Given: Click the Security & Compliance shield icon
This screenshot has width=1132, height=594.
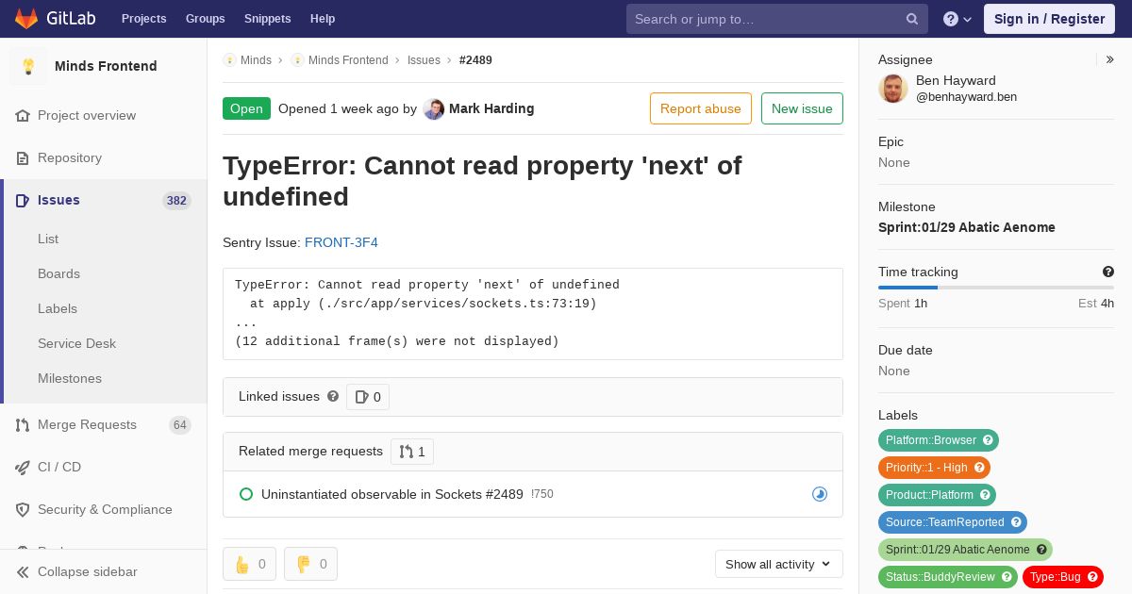Looking at the screenshot, I should [23, 509].
